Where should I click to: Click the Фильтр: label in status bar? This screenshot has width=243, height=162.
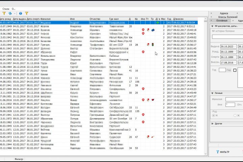coord(19,159)
